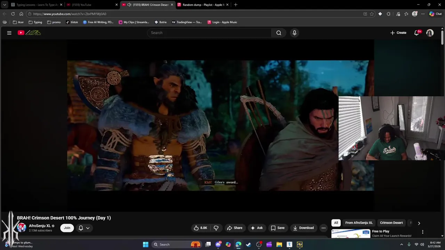Open options menu for Free to Play ad
The height and width of the screenshot is (250, 445).
pos(423,232)
